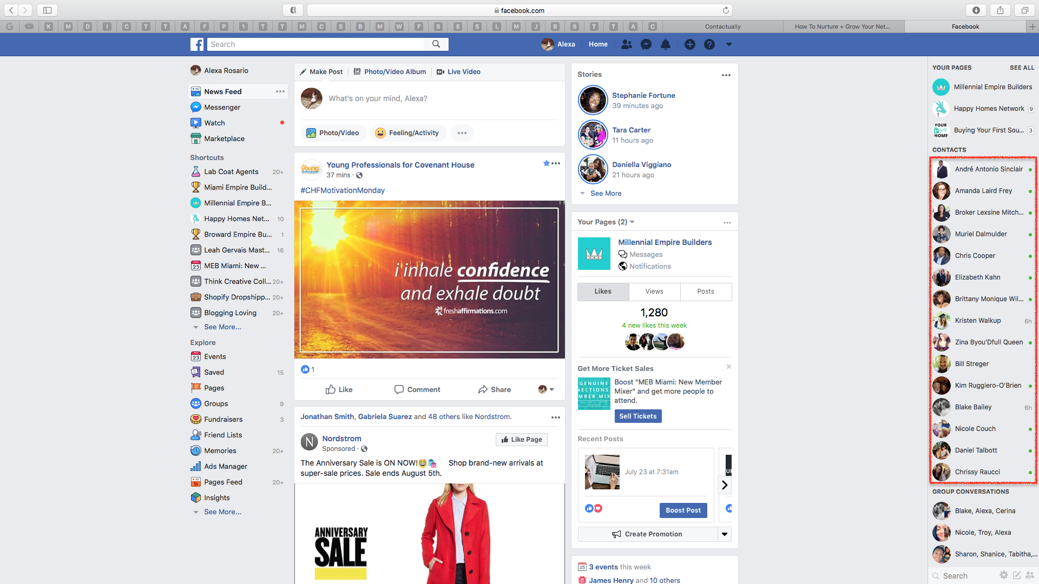Click Comment on the Covenant House post
Viewport: 1039px width, 584px height.
417,389
